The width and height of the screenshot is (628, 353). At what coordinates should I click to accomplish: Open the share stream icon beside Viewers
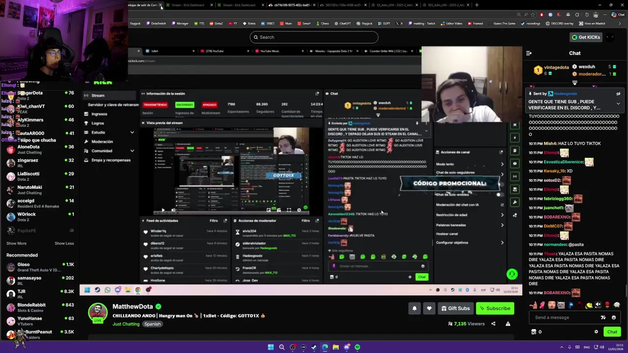point(493,324)
